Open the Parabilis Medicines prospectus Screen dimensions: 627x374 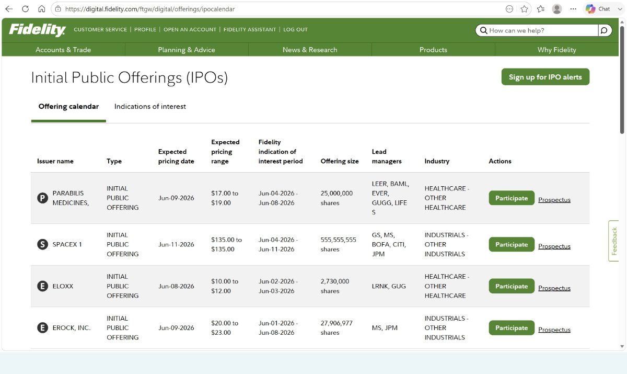[554, 200]
